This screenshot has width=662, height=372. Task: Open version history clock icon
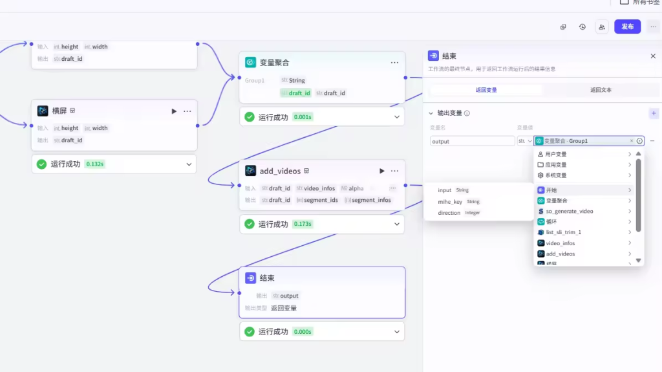point(582,27)
